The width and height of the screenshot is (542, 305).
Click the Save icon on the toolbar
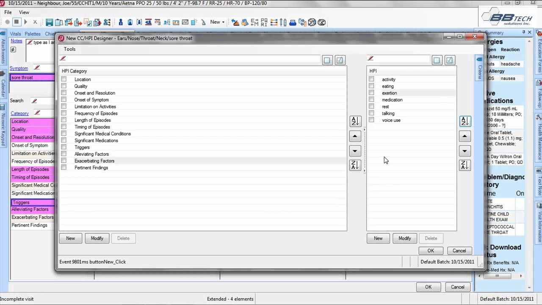pyautogui.click(x=49, y=22)
